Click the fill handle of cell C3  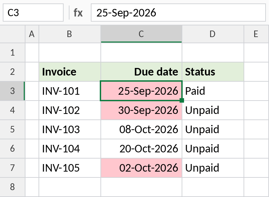pyautogui.click(x=182, y=100)
